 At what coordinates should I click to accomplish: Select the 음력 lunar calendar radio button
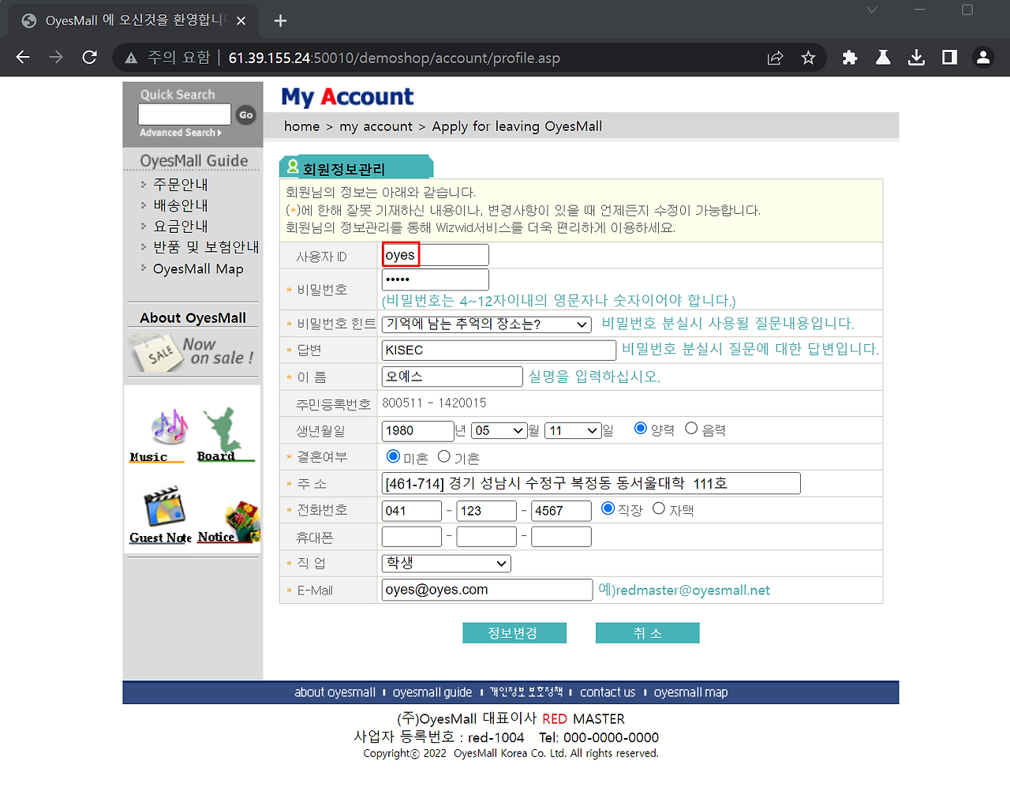point(691,428)
